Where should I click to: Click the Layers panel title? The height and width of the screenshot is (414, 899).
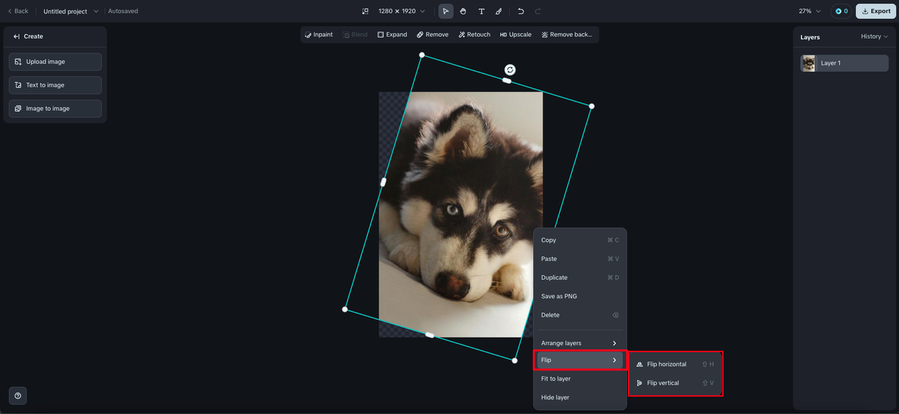point(810,37)
